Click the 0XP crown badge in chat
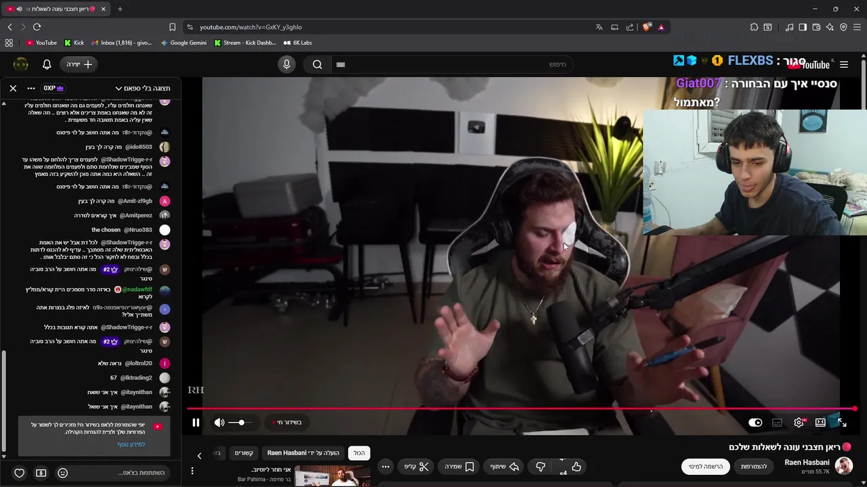 (54, 88)
